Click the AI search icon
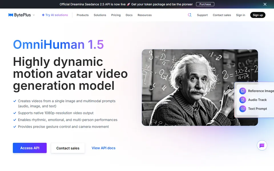274x171 pixels. click(190, 15)
